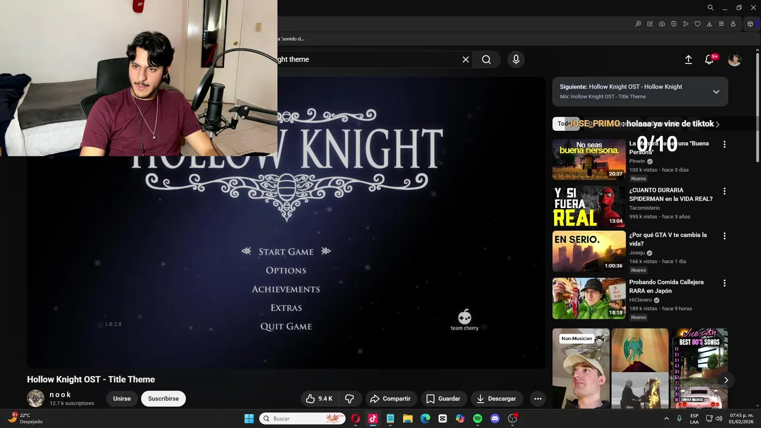
Task: Open '¿Por qué GTA V te cambia' title
Action: click(668, 239)
